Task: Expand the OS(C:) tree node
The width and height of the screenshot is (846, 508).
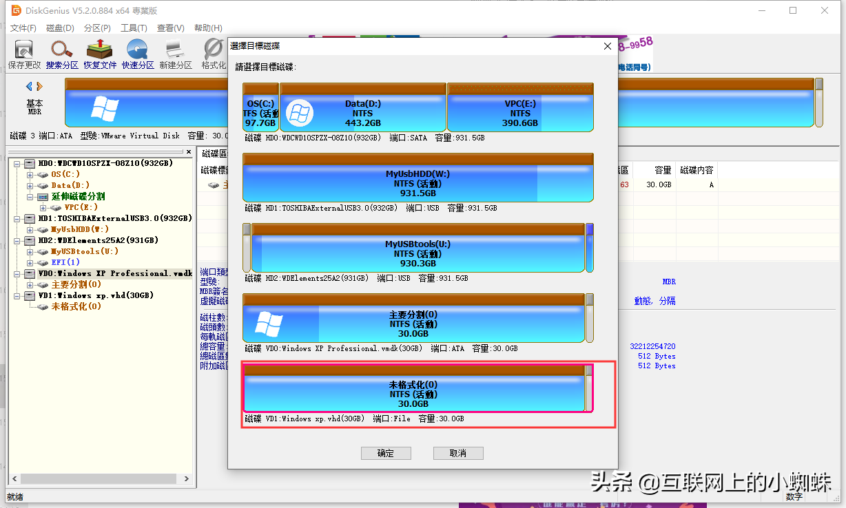Action: click(x=30, y=174)
